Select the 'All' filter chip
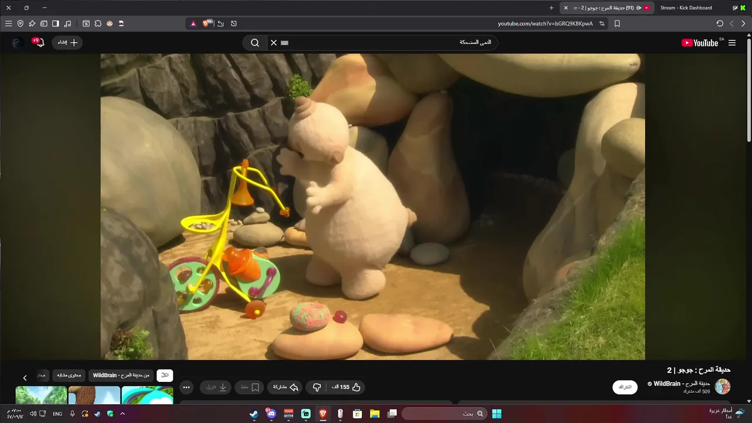The width and height of the screenshot is (752, 423). click(x=165, y=375)
